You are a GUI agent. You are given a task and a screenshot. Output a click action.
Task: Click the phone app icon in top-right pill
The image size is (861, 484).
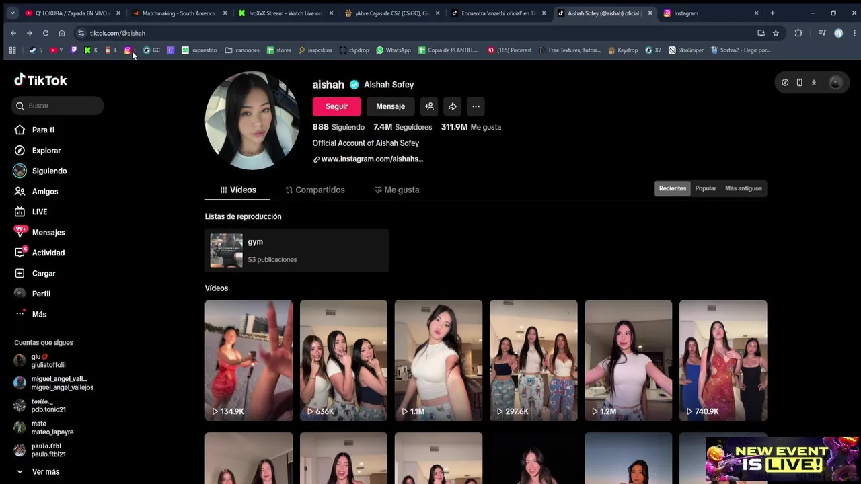[799, 83]
